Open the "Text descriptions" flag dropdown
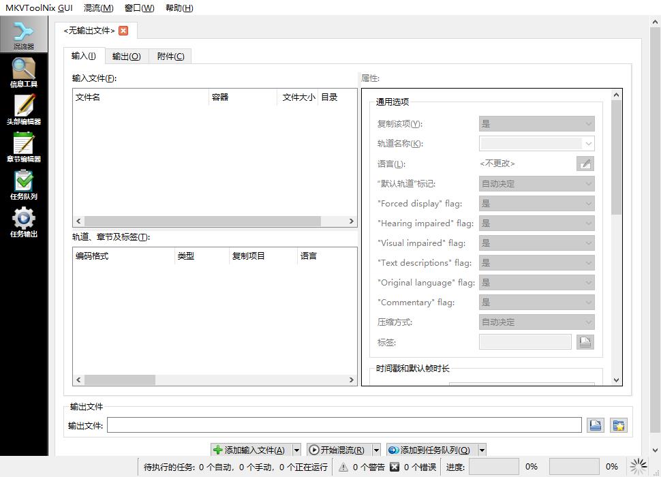 pyautogui.click(x=537, y=263)
